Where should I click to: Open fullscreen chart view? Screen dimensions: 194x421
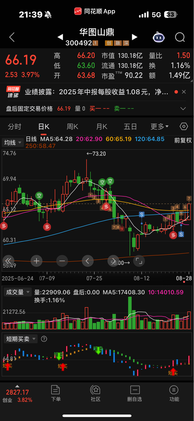pyautogui.click(x=139, y=261)
